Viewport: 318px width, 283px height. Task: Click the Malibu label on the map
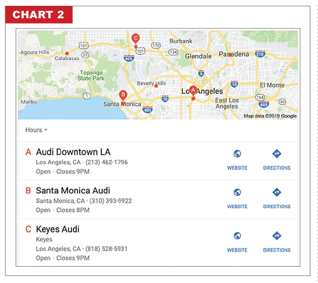click(x=29, y=102)
